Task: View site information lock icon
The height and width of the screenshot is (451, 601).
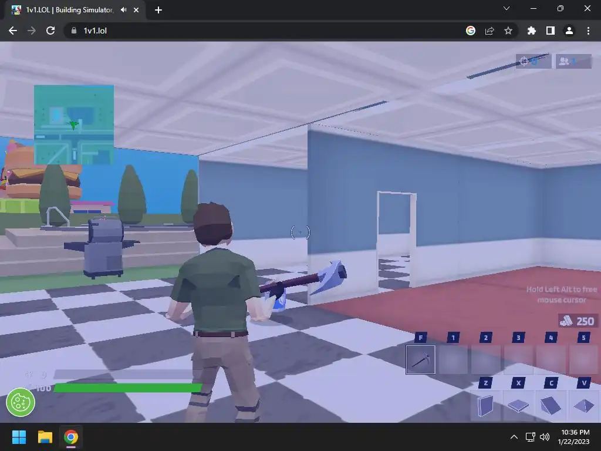Action: (x=74, y=31)
